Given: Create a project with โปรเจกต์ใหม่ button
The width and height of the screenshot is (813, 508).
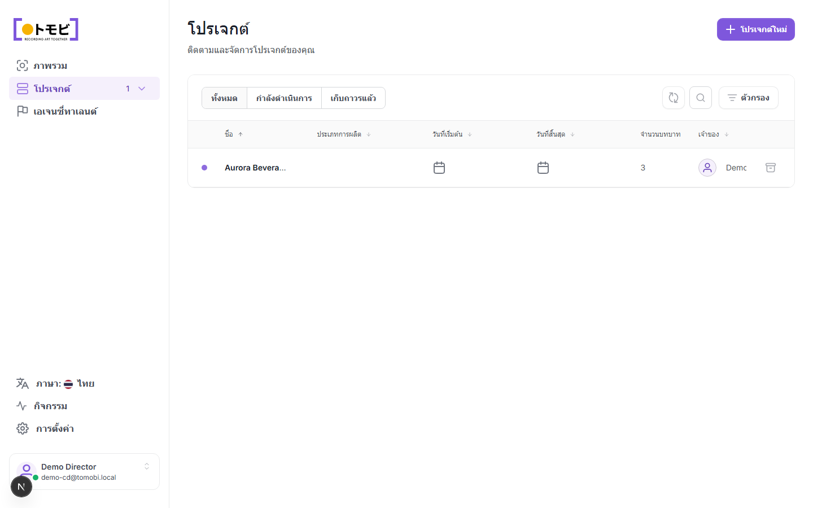Looking at the screenshot, I should coord(755,29).
